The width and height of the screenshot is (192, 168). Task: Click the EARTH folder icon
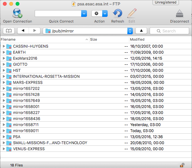(x=9, y=52)
